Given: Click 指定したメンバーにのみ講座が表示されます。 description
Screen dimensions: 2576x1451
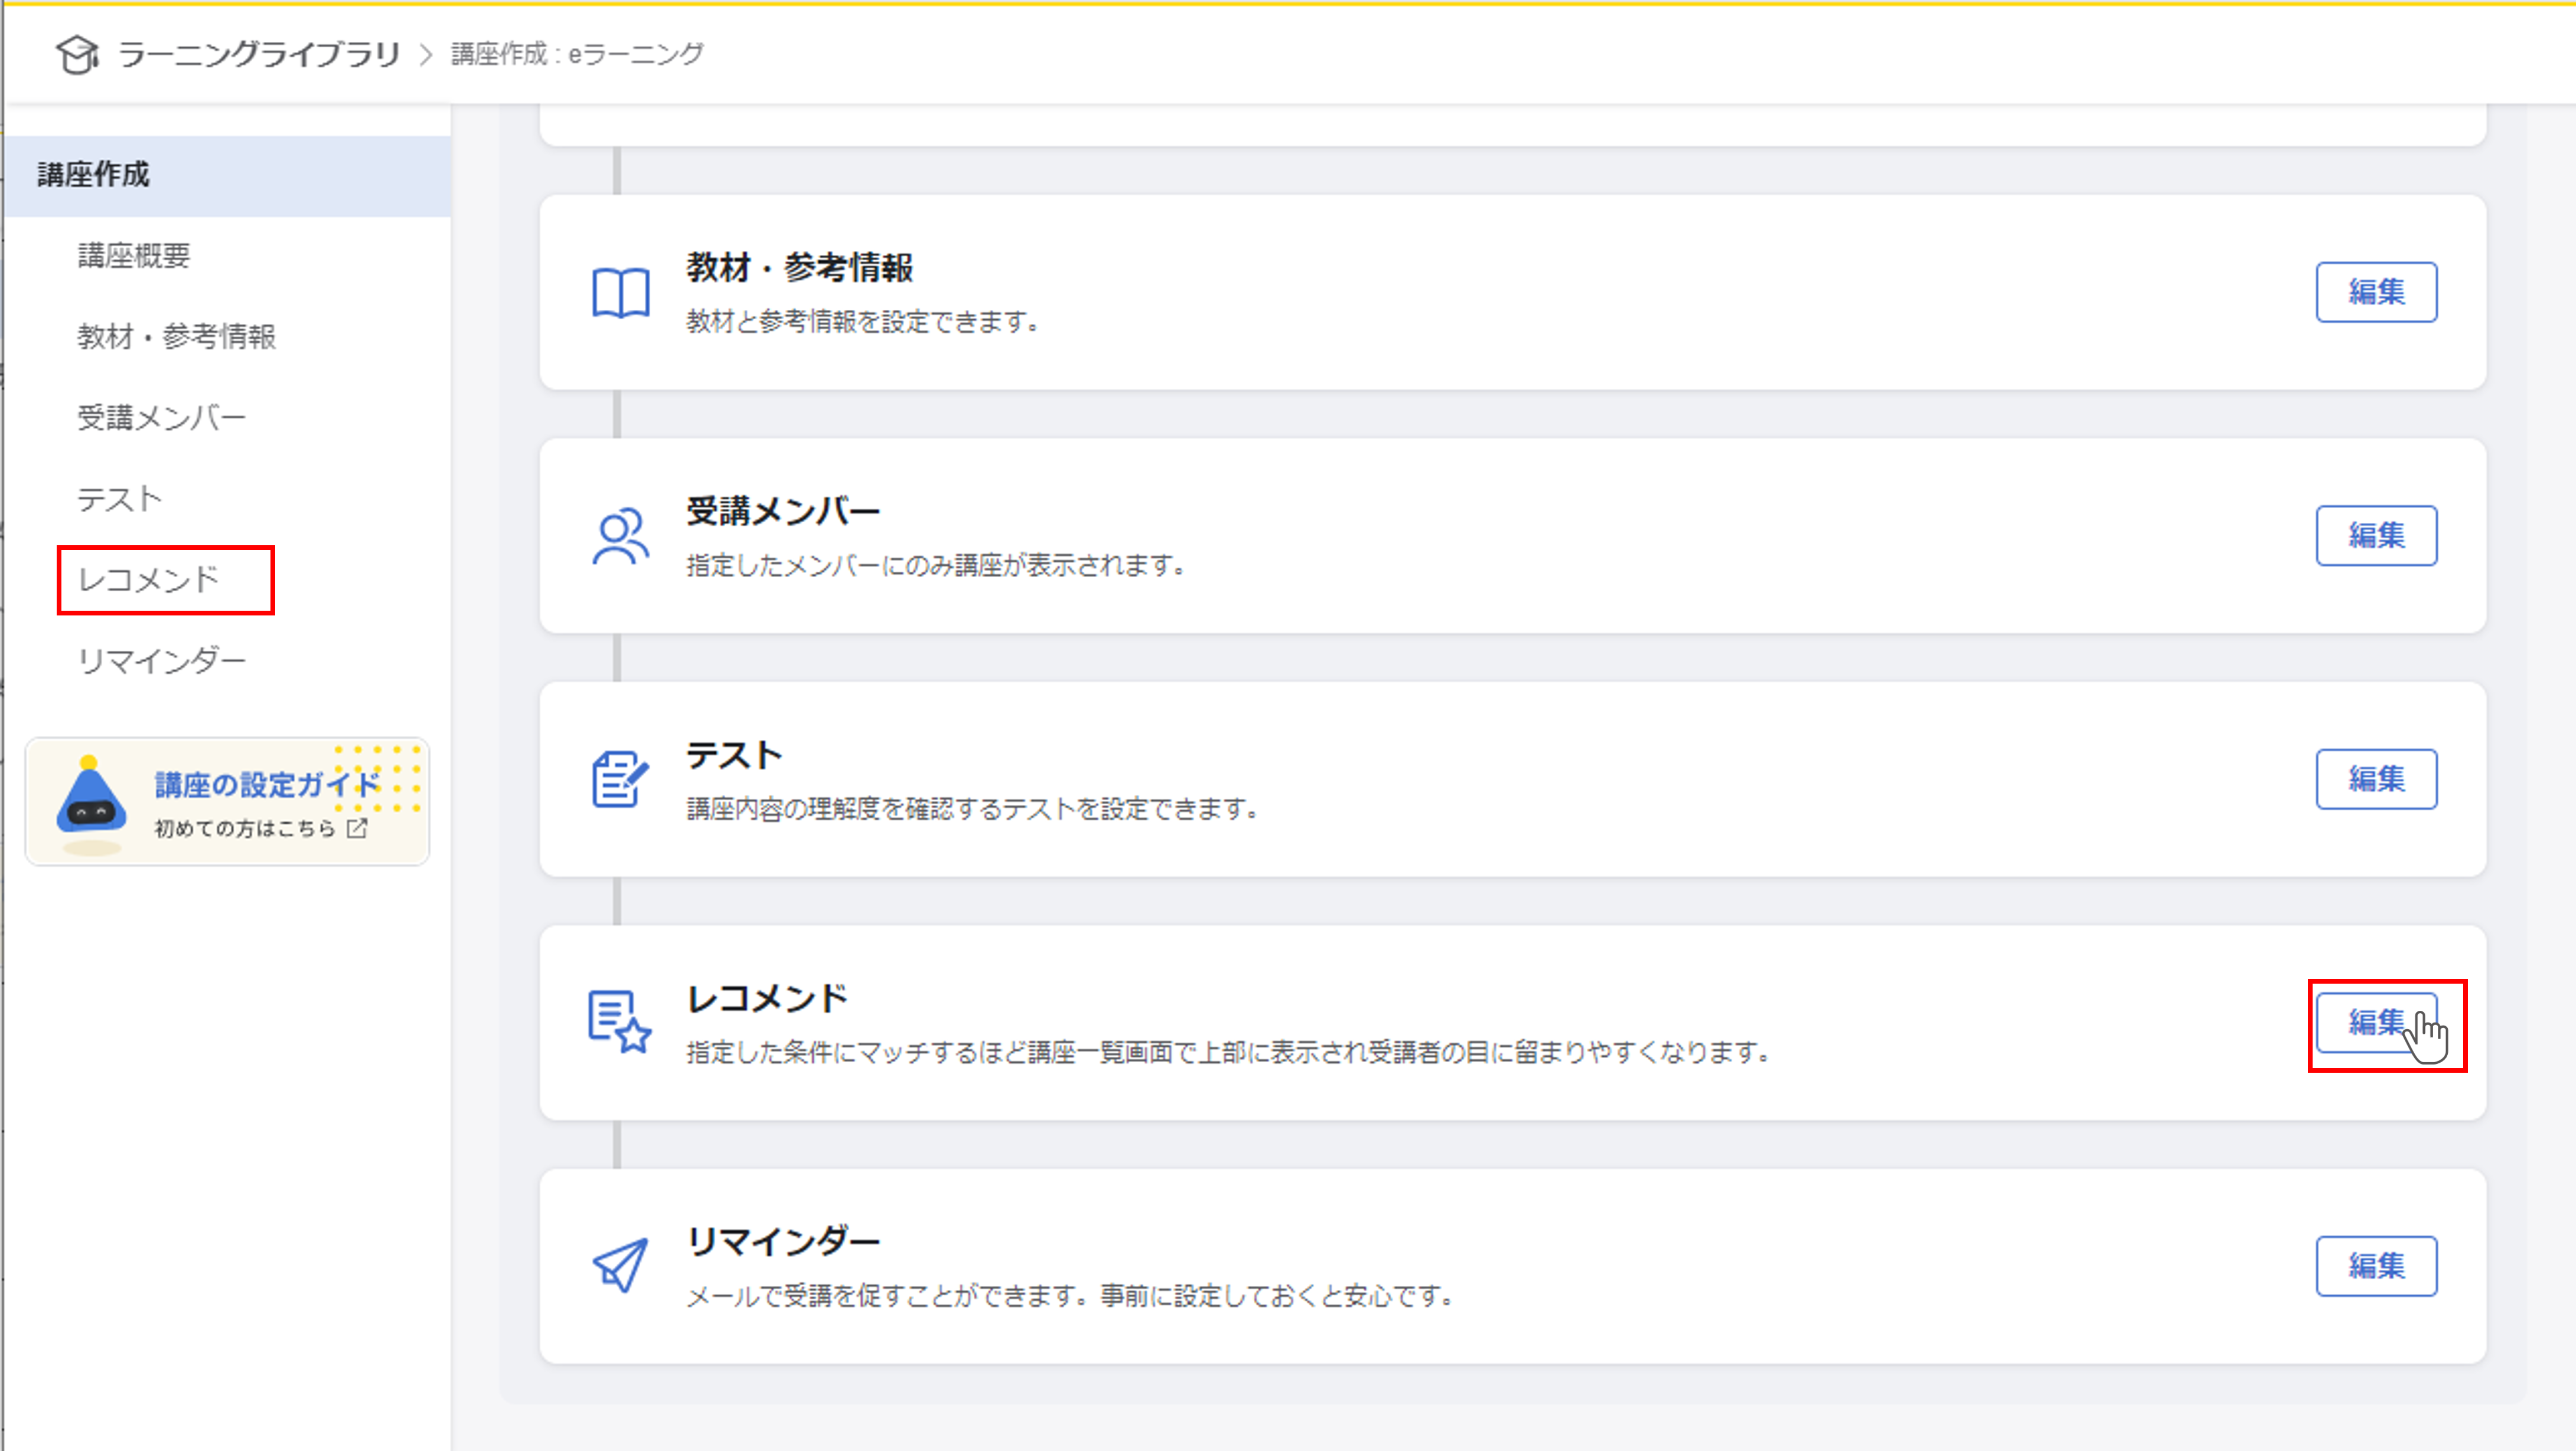Looking at the screenshot, I should (936, 566).
